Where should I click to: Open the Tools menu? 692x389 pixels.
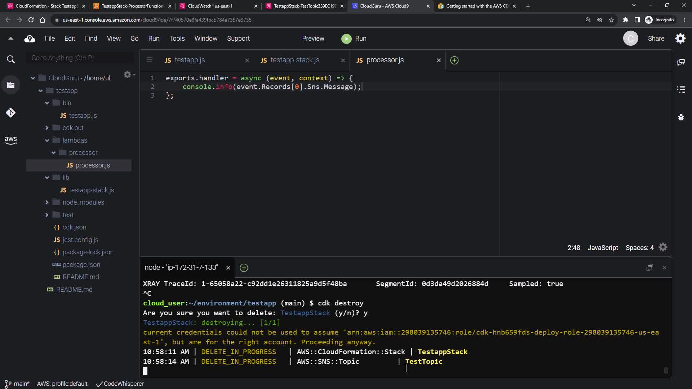click(177, 39)
